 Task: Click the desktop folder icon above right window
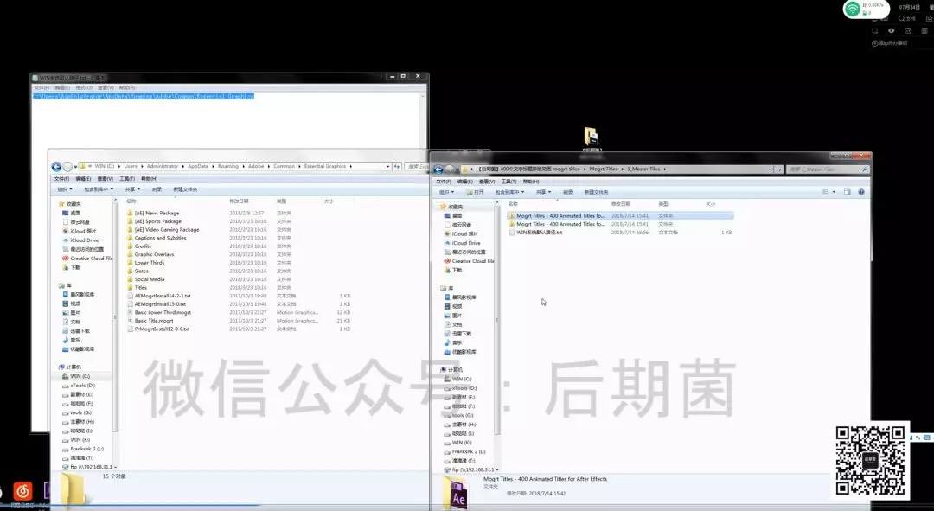(591, 137)
